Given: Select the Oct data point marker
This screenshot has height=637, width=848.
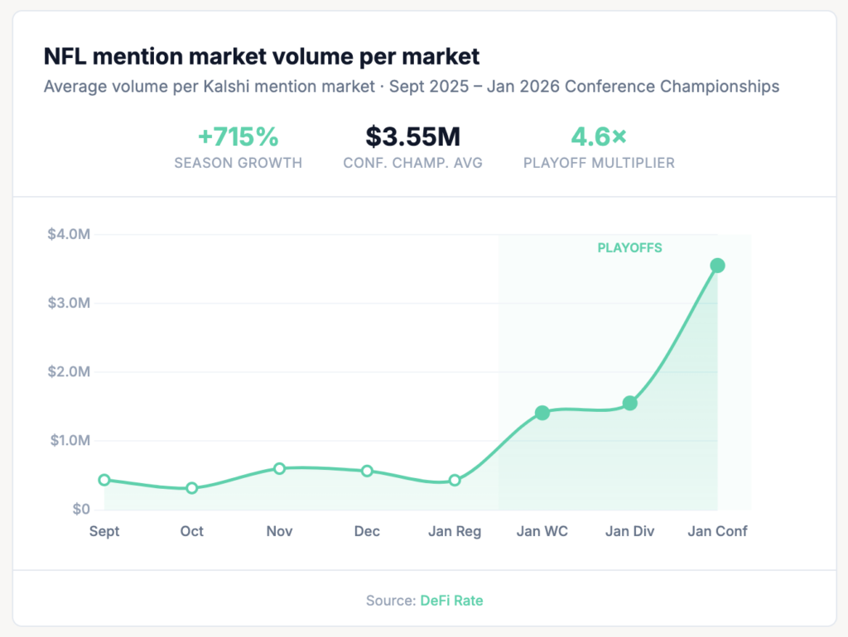Looking at the screenshot, I should (192, 488).
